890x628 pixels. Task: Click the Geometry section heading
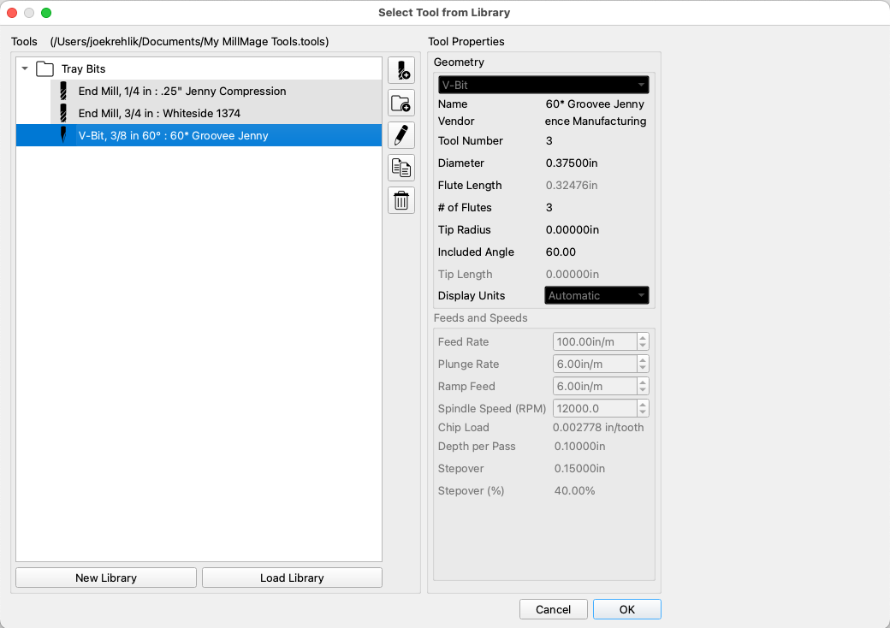(459, 62)
